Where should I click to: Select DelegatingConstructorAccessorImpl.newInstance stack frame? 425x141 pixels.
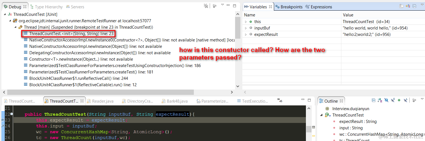100,53
